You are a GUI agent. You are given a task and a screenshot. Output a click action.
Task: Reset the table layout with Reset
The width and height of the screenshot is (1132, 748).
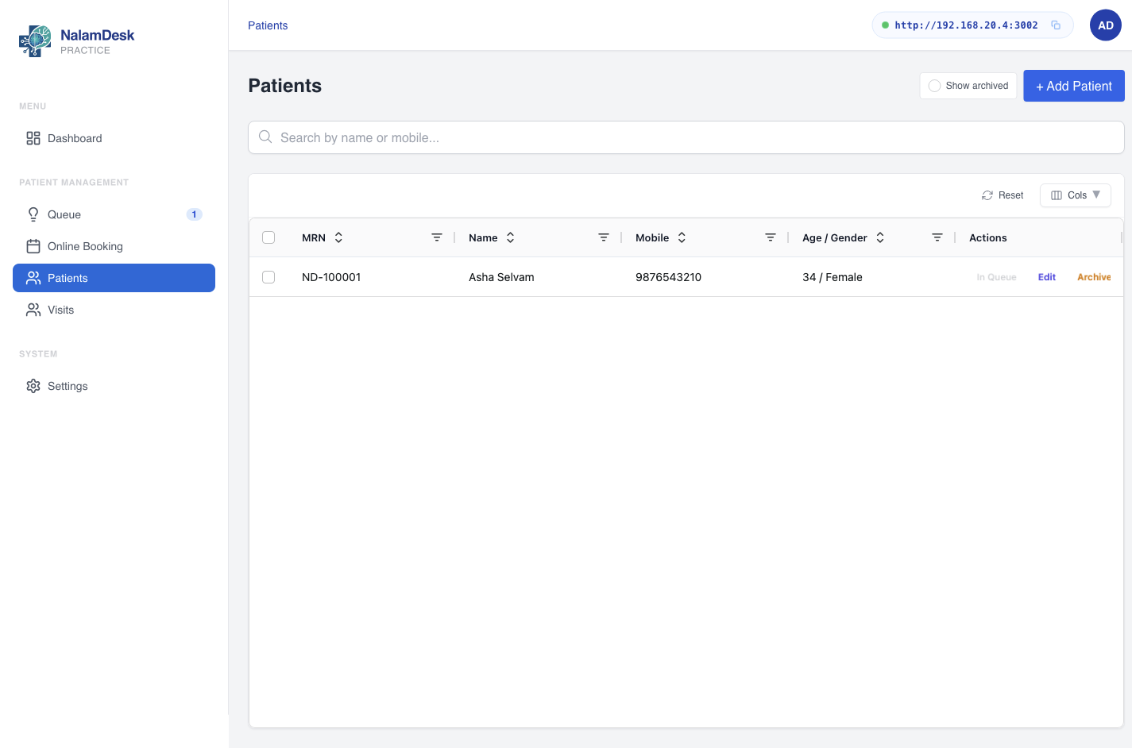click(x=1003, y=195)
